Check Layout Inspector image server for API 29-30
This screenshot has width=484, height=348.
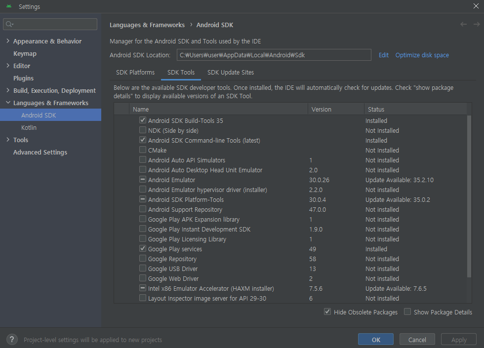point(143,298)
